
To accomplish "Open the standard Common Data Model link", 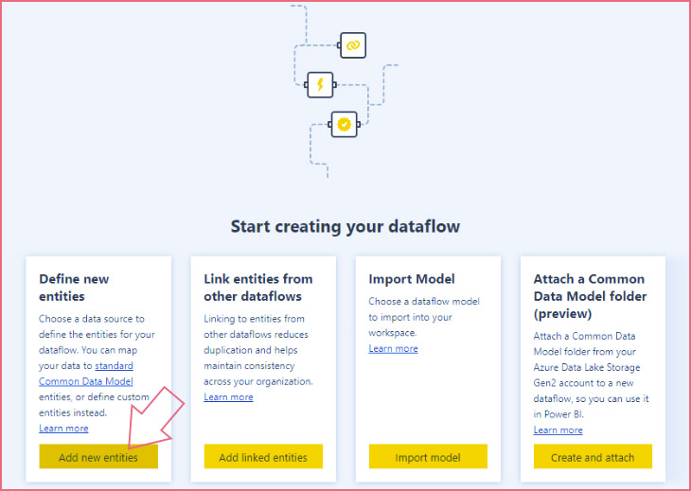I will point(86,374).
